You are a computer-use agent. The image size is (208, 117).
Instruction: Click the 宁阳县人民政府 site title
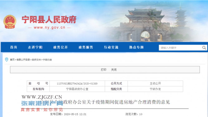tap(49, 20)
